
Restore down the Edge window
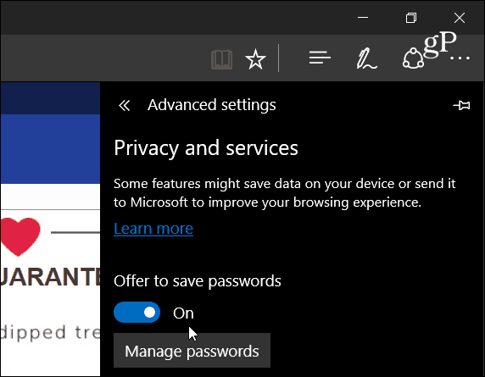(411, 18)
